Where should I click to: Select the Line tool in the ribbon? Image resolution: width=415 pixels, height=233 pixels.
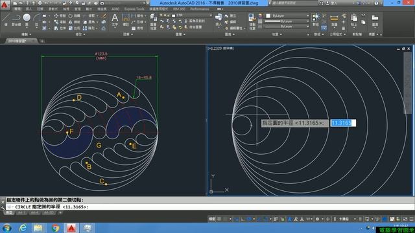[6, 19]
